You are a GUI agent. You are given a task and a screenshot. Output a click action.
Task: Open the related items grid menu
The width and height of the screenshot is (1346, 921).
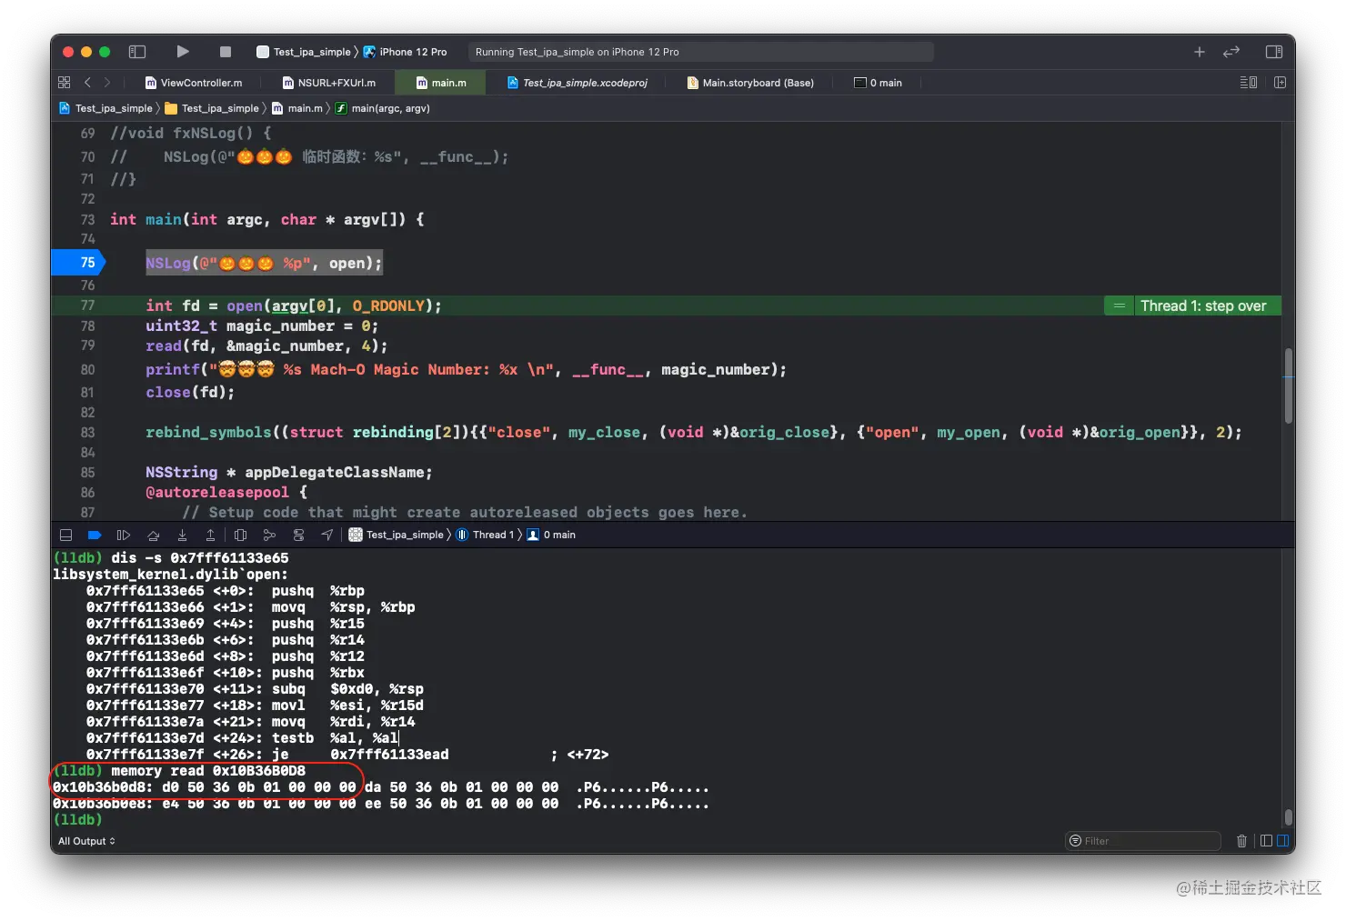click(64, 82)
